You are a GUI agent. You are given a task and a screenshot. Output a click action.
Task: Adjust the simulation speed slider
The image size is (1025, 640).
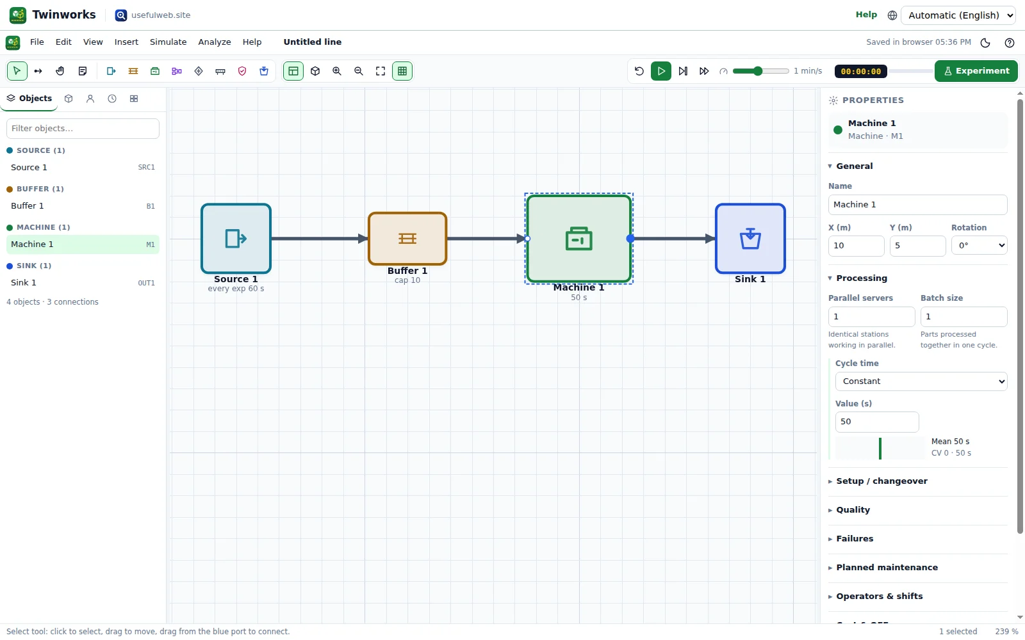click(760, 71)
